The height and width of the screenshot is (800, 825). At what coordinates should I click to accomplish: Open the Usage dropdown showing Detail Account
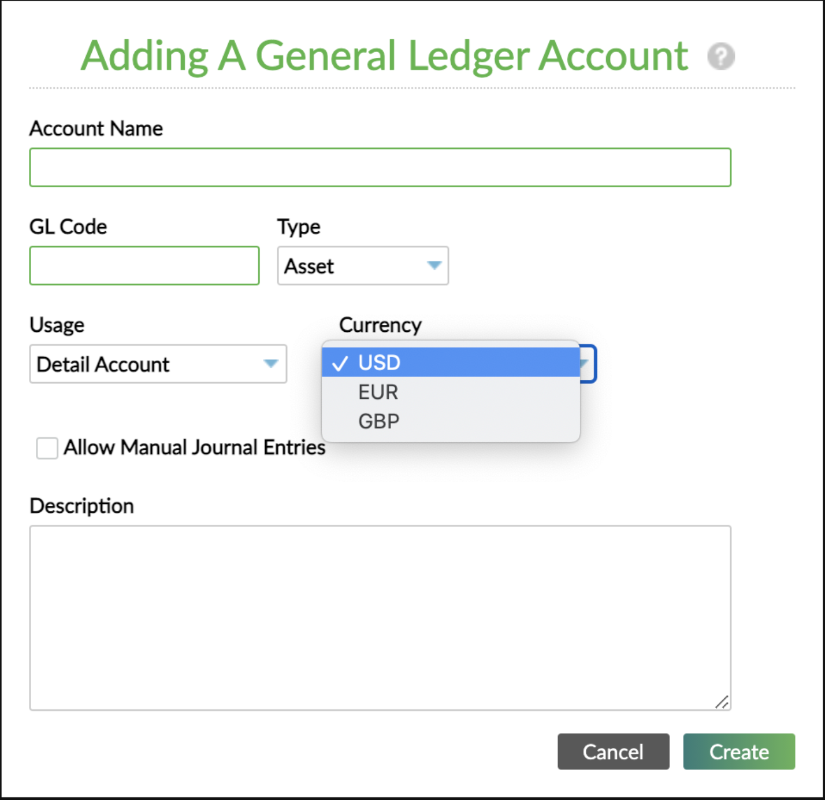click(158, 364)
